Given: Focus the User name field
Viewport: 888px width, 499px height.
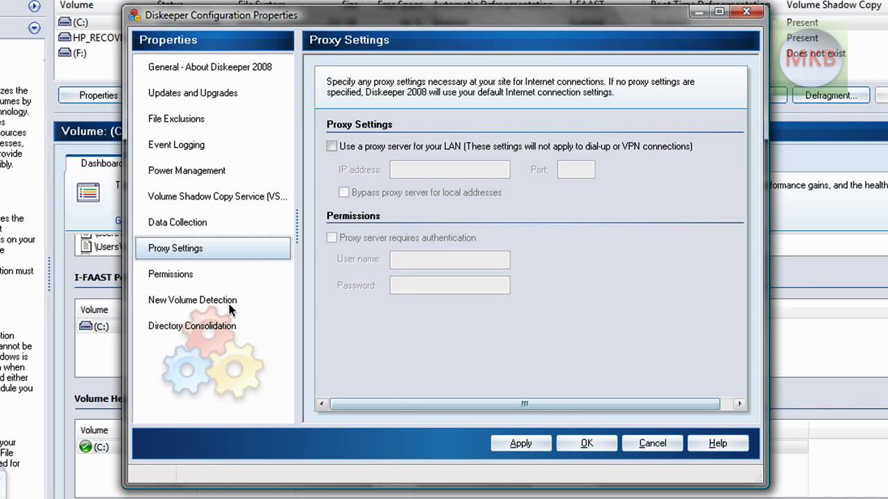Looking at the screenshot, I should point(450,259).
